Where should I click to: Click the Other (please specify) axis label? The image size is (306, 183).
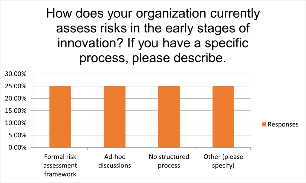pos(223,161)
